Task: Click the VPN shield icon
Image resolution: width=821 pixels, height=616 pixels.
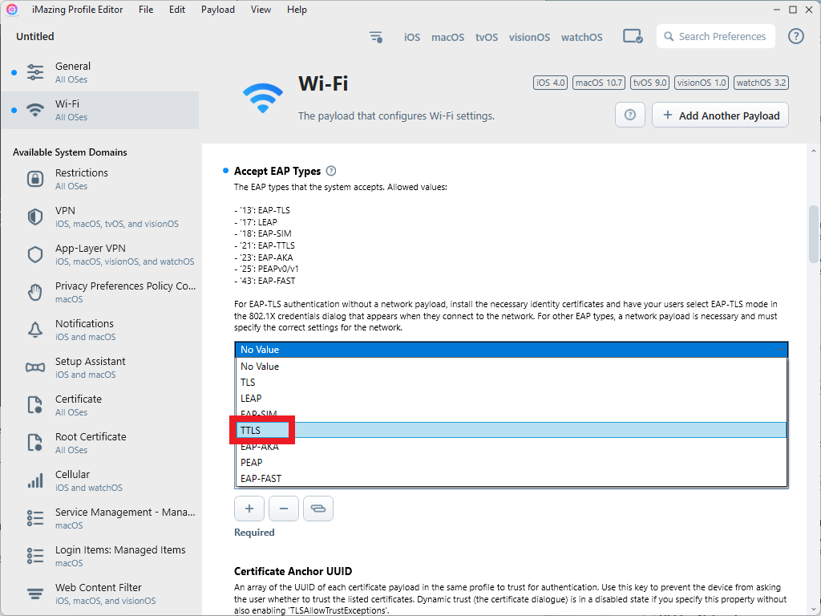Action: [35, 217]
